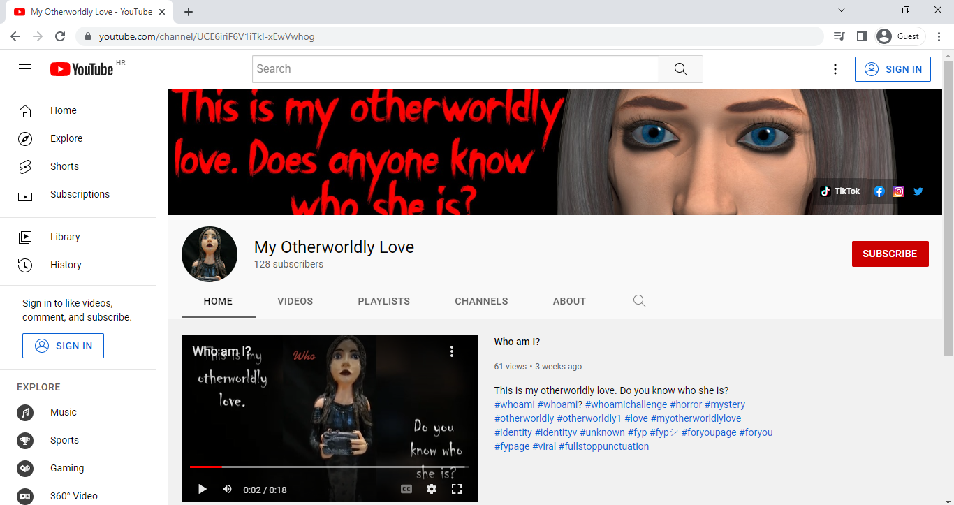The height and width of the screenshot is (505, 954).
Task: Open the channel's Instagram icon link
Action: [899, 191]
